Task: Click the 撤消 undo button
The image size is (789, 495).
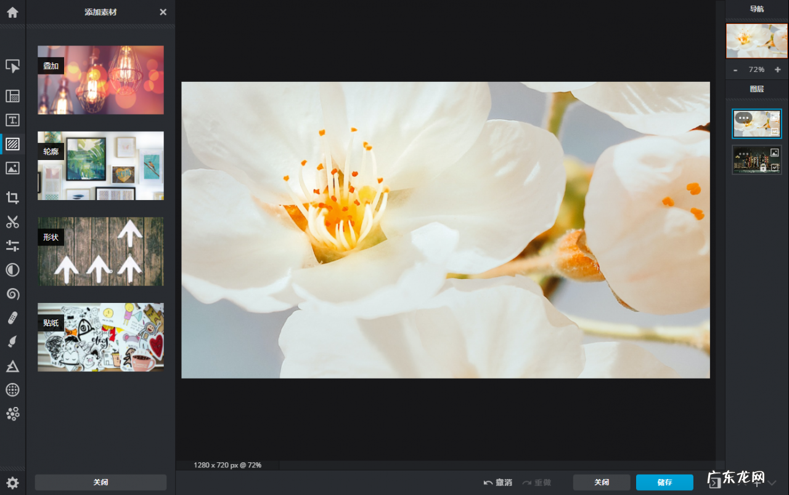Action: [x=498, y=483]
